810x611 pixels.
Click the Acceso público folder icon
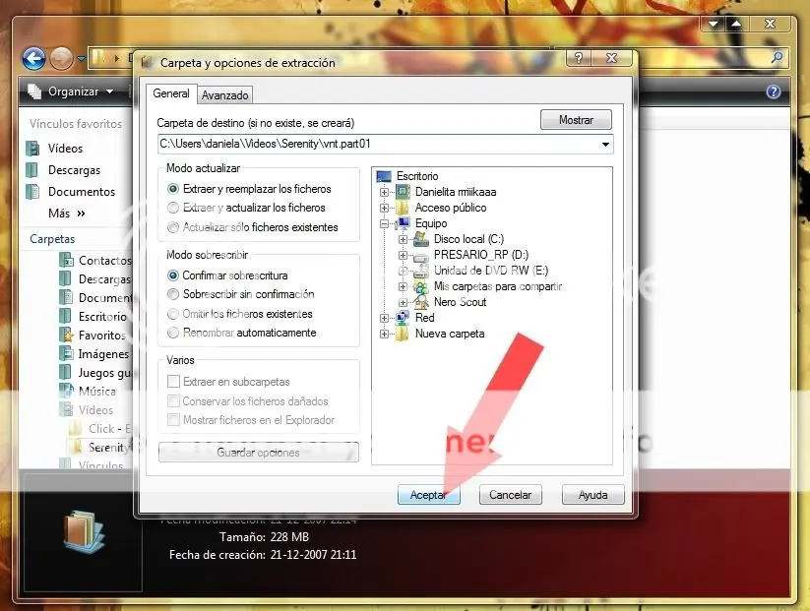tap(403, 208)
